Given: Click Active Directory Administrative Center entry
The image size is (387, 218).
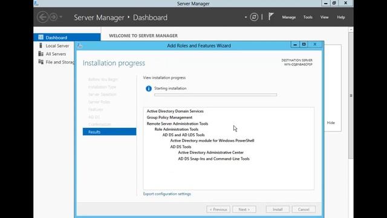Looking at the screenshot, I should click(x=211, y=153).
